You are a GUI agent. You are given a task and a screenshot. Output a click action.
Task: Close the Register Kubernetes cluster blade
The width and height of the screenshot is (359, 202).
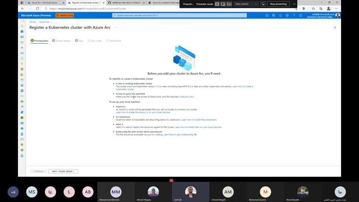(335, 27)
